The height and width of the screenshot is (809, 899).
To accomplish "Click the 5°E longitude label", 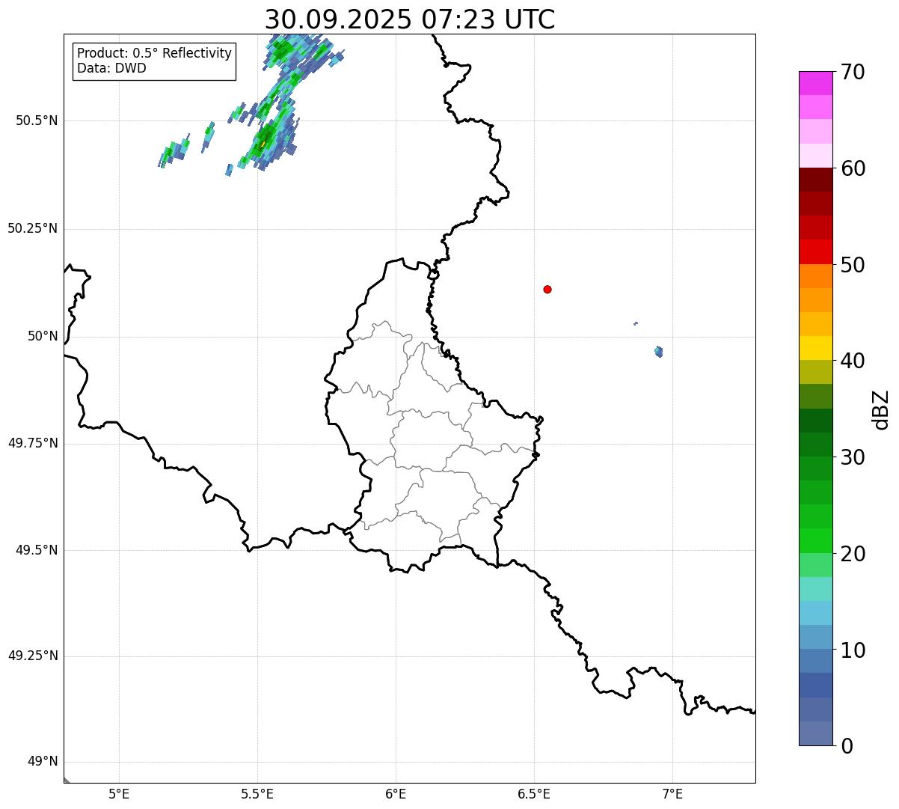I will tap(119, 793).
